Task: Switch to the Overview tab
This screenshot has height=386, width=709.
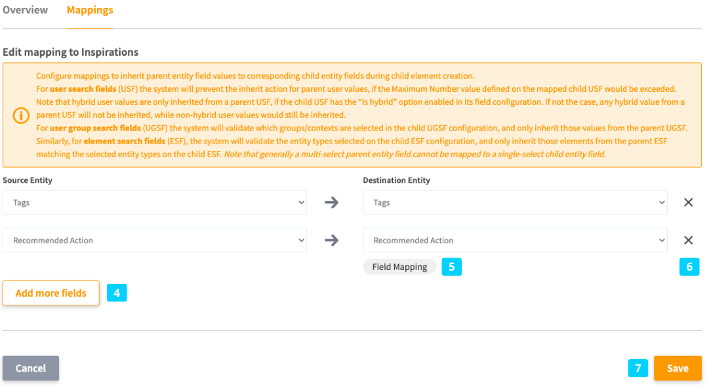Action: click(25, 10)
